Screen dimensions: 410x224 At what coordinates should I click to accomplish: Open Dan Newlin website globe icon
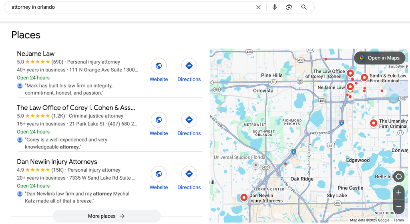tap(159, 174)
